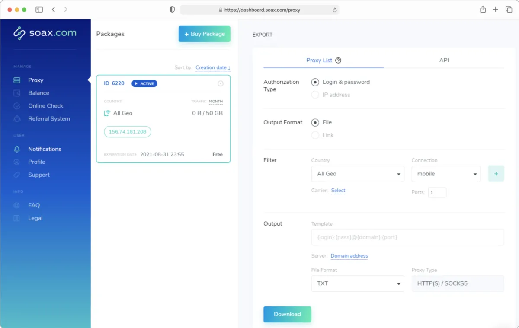Select File output format
This screenshot has width=519, height=328.
315,122
